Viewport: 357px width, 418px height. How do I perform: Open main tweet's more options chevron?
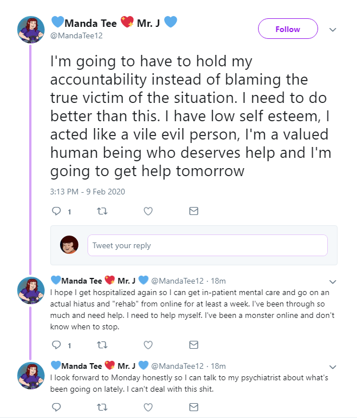[x=333, y=30]
